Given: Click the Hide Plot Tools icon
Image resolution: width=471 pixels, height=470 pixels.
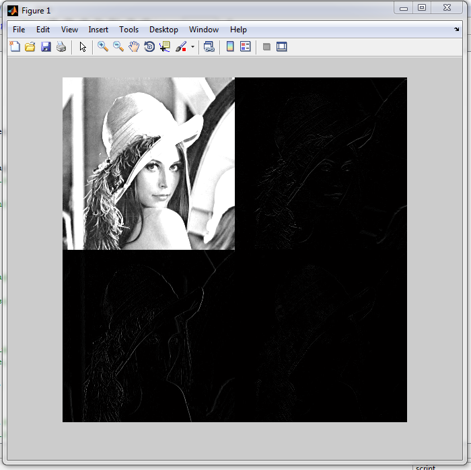Looking at the screenshot, I should tap(266, 47).
